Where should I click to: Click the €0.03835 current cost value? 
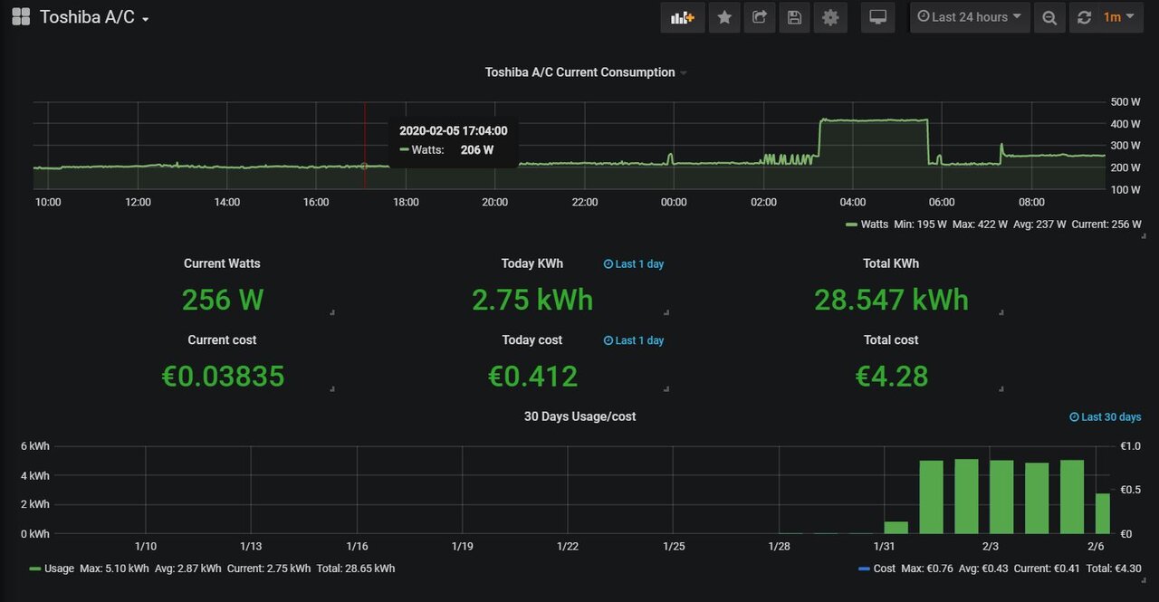(223, 376)
